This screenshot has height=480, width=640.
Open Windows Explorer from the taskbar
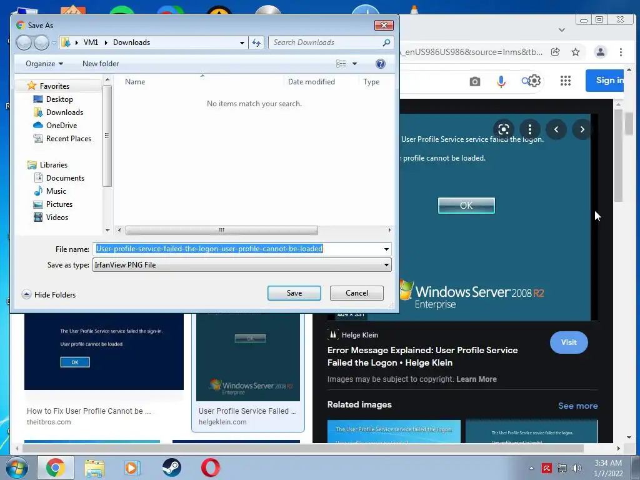click(x=94, y=468)
